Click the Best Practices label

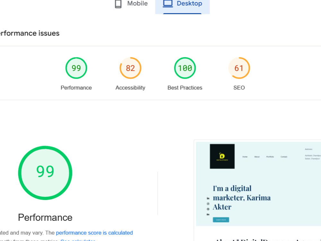pyautogui.click(x=185, y=88)
